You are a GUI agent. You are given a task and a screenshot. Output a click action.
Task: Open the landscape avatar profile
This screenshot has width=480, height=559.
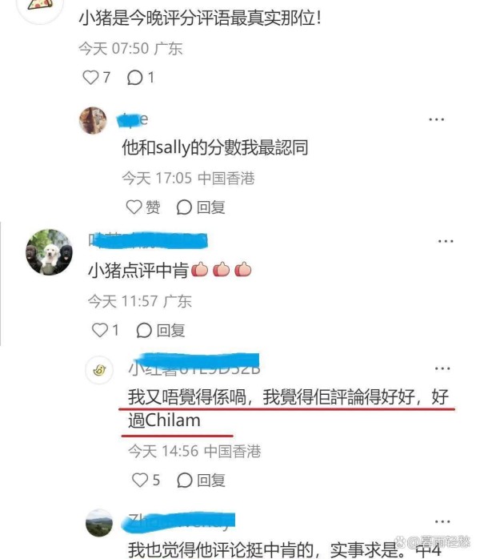point(99,523)
